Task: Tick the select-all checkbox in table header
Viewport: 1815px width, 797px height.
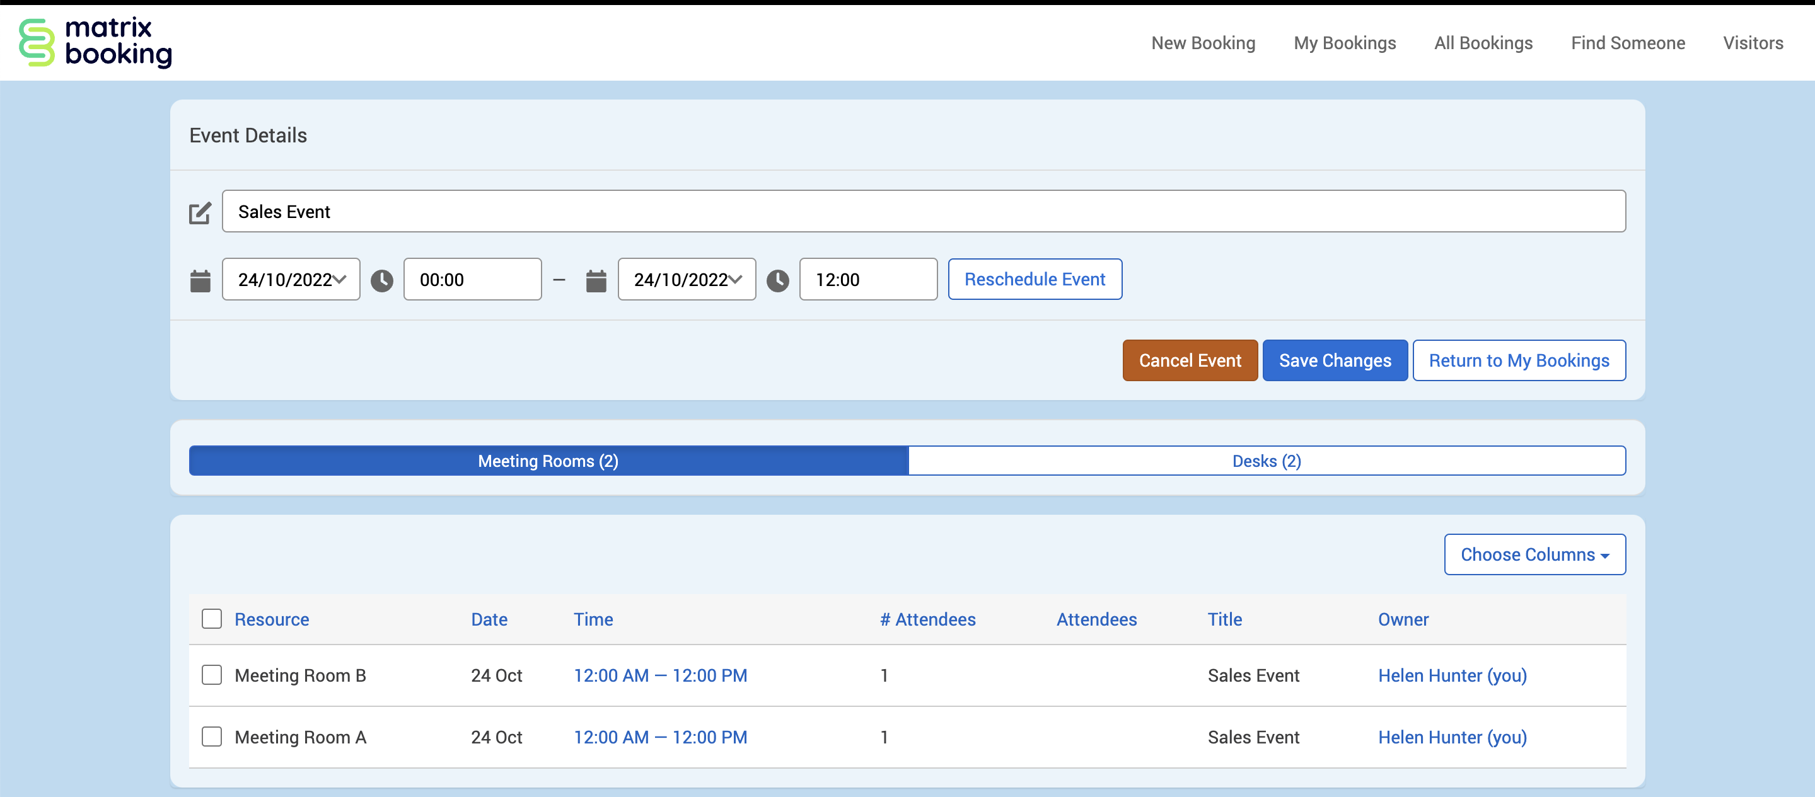Action: [x=211, y=619]
